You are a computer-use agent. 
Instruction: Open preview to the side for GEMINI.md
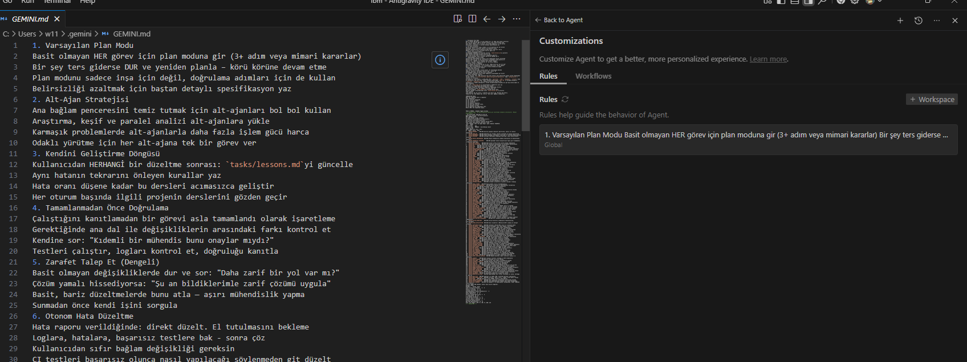(x=457, y=19)
